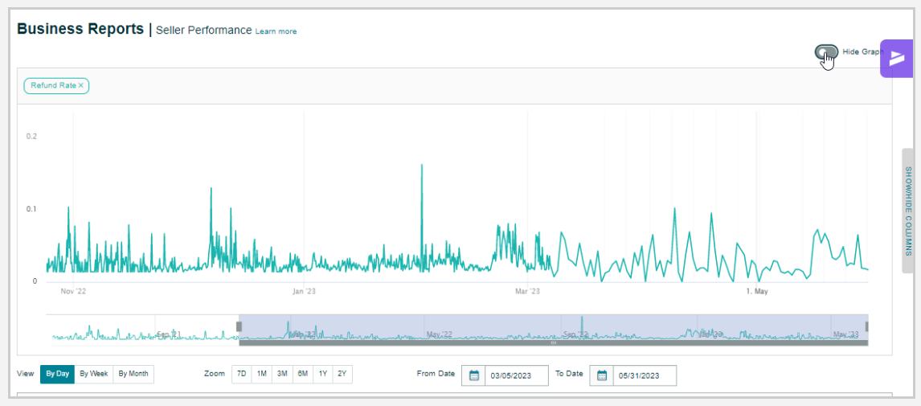Click the 0.2 y-axis value
This screenshot has width=921, height=406.
coord(31,137)
